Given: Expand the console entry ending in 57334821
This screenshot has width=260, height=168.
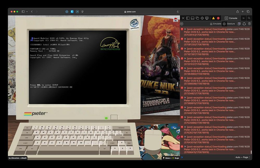Looking at the screenshot, I should pos(185,88).
